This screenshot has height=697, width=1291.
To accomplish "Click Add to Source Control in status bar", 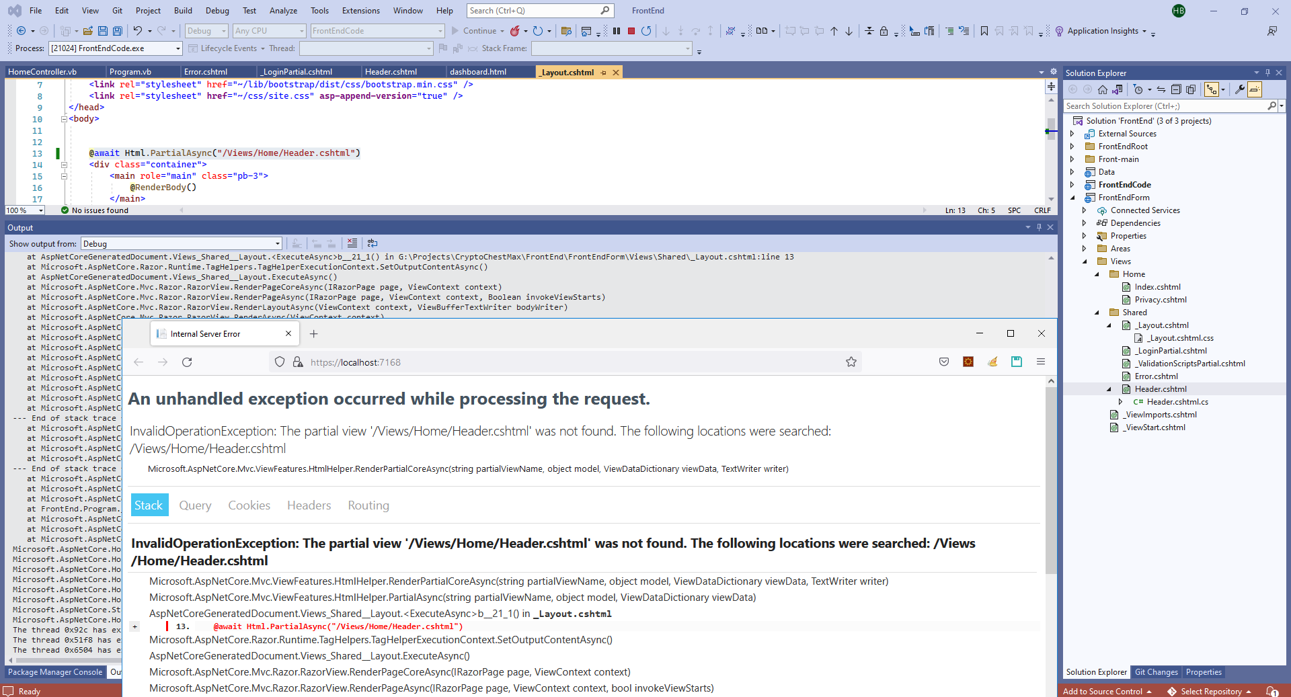I will tap(1107, 692).
